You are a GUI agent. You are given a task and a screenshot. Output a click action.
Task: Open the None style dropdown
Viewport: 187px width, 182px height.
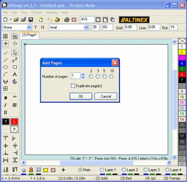pyautogui.click(x=29, y=27)
